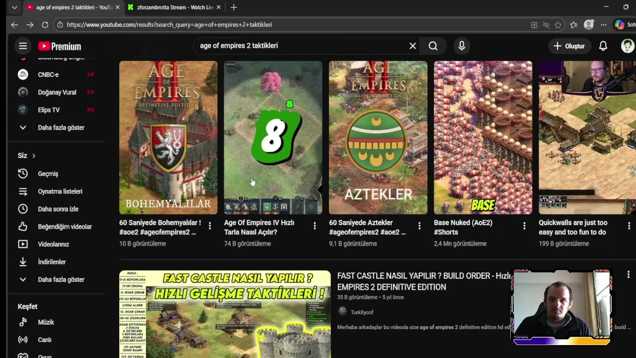
Task: Open the Base Nuked (AoE2) #Shorts title
Action: click(x=463, y=227)
